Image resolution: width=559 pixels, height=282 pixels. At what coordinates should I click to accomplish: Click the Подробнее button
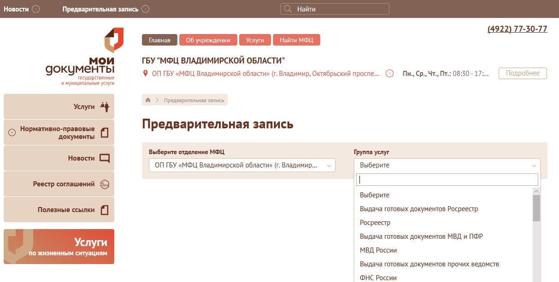(523, 74)
